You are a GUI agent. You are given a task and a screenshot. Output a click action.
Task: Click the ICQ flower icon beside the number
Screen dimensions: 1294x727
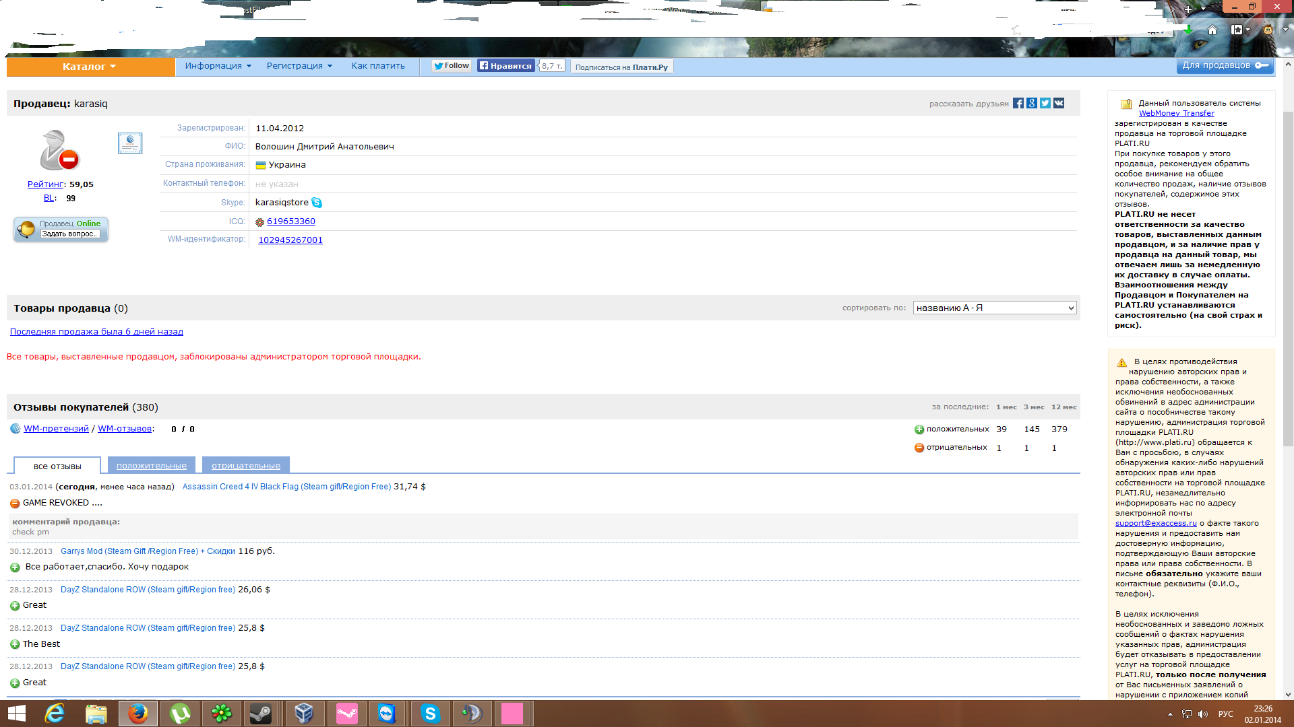click(x=259, y=222)
